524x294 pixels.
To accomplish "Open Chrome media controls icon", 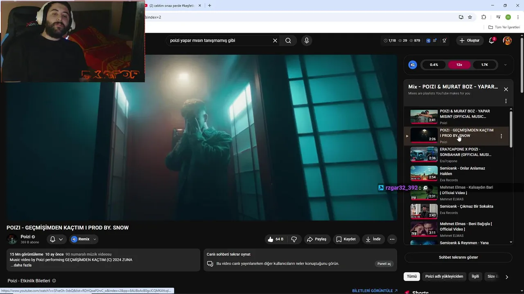I will [498, 17].
